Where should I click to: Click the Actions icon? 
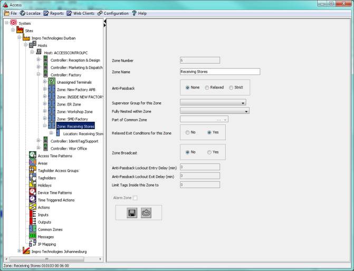point(33,207)
